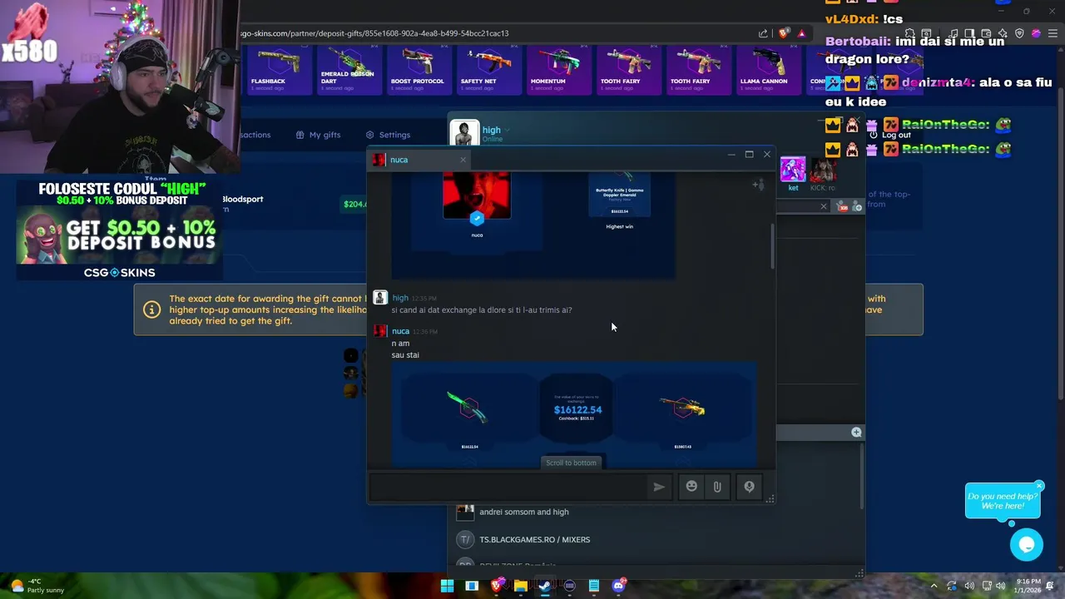This screenshot has width=1065, height=599.
Task: Show hidden system tray icons
Action: [x=934, y=586]
